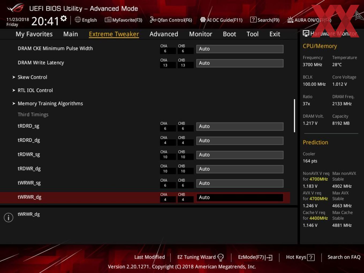Viewport: 364px width, 273px height.
Task: Click the AI OC Guide icon
Action: click(203, 20)
